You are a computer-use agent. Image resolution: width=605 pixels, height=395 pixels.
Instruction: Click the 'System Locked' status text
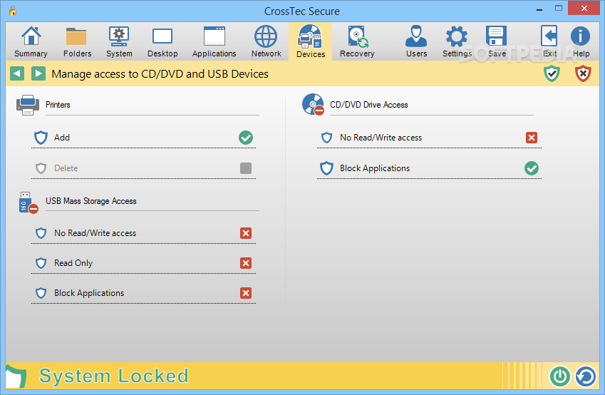[114, 376]
